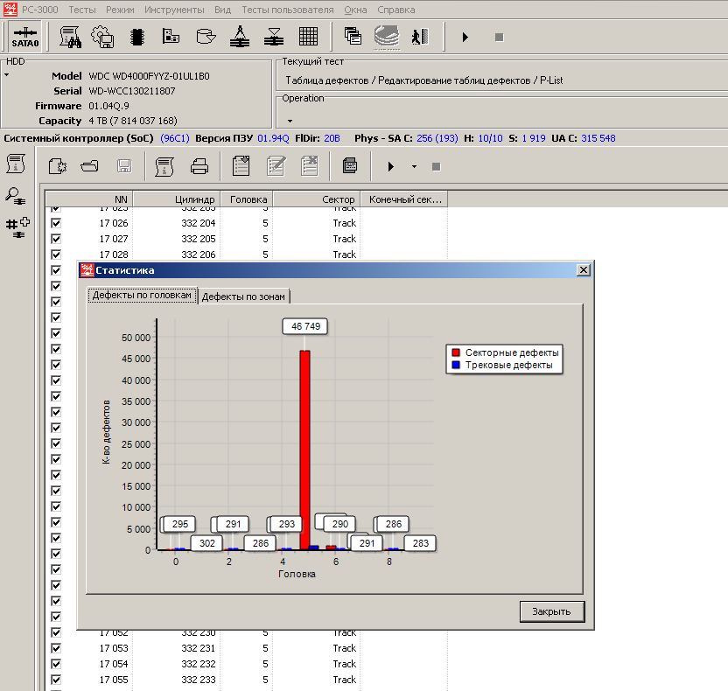The width and height of the screenshot is (728, 691).
Task: Click the defect toolbar stop square
Action: point(436,166)
